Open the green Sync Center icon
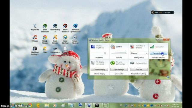Viewport: 192px width, 108px height. 112,63
